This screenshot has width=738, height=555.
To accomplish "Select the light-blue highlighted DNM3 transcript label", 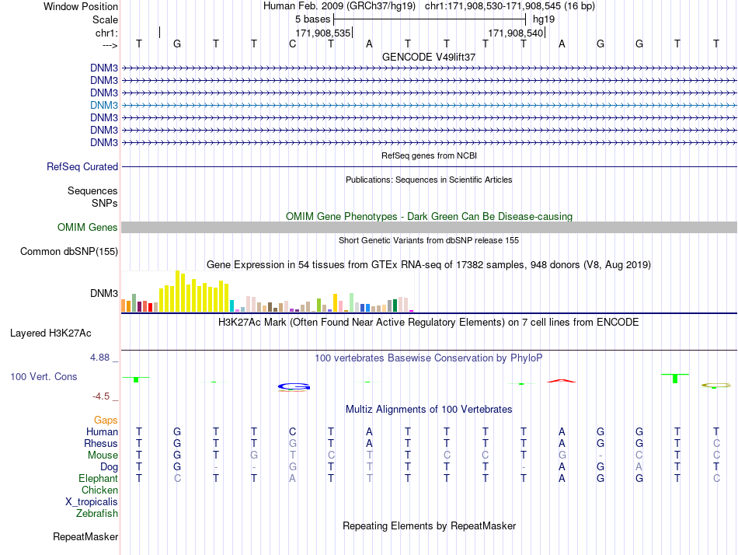I will tap(104, 105).
